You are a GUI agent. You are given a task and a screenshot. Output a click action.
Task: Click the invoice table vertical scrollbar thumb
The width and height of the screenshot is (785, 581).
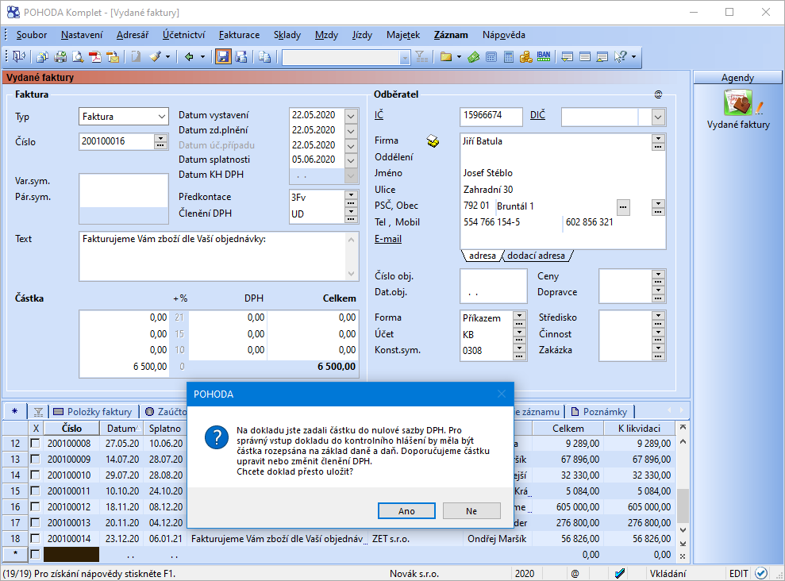click(x=683, y=506)
